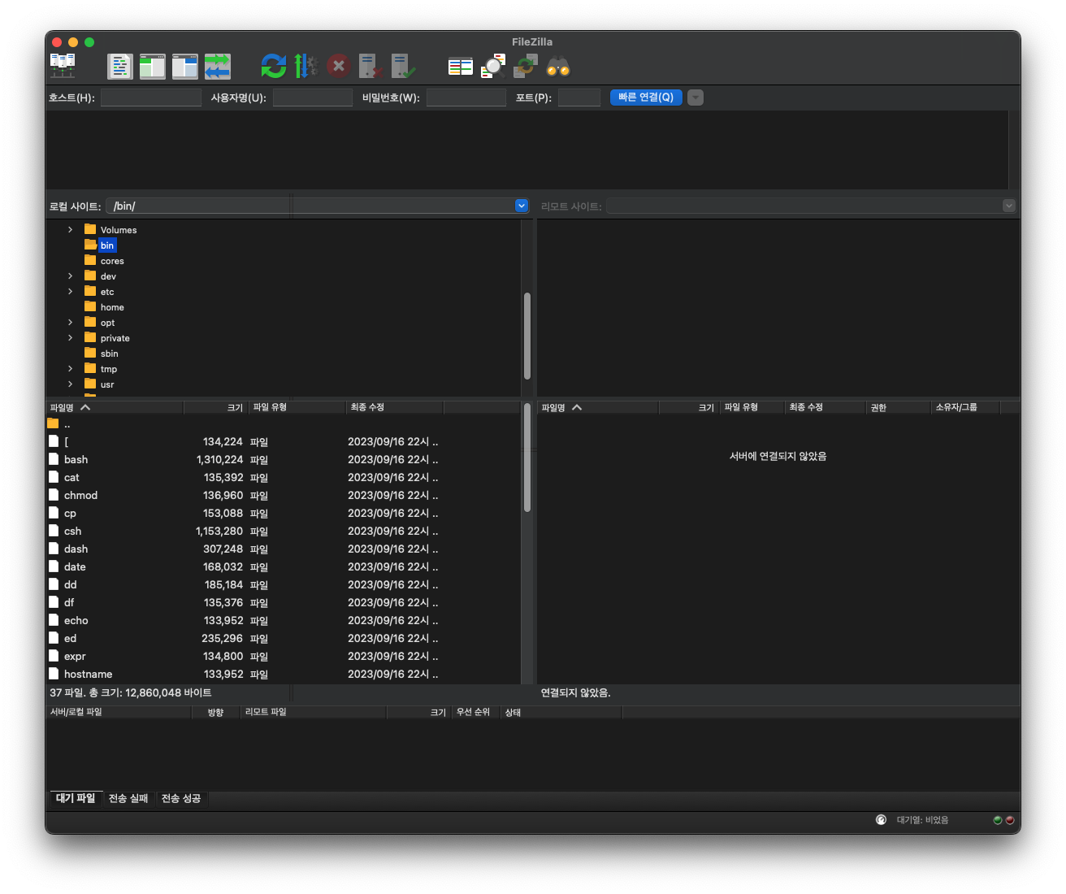Disconnect from the current server icon

click(x=371, y=66)
